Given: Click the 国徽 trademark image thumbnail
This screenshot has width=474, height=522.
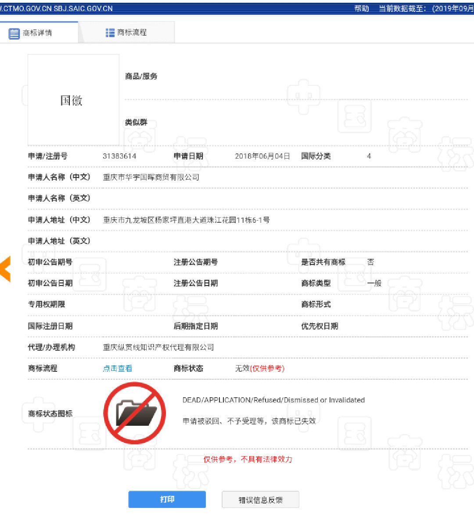Looking at the screenshot, I should pos(73,100).
